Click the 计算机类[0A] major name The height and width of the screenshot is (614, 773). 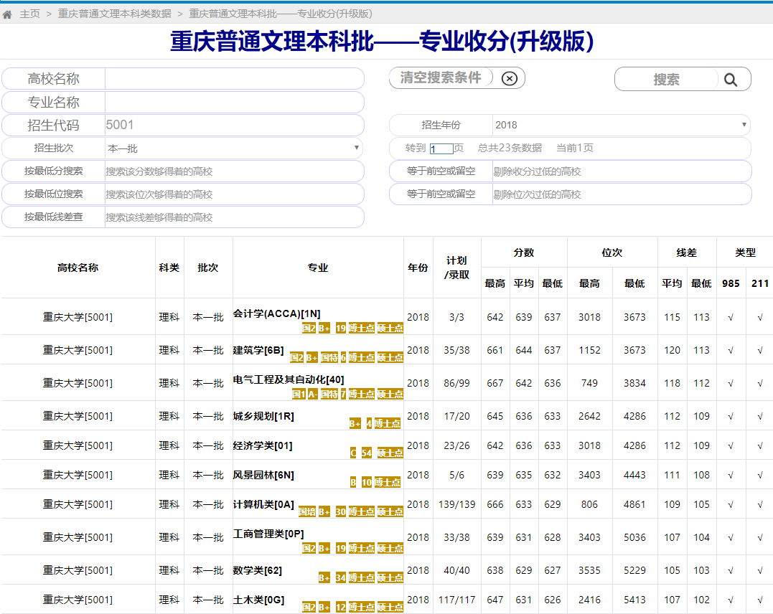pos(263,504)
